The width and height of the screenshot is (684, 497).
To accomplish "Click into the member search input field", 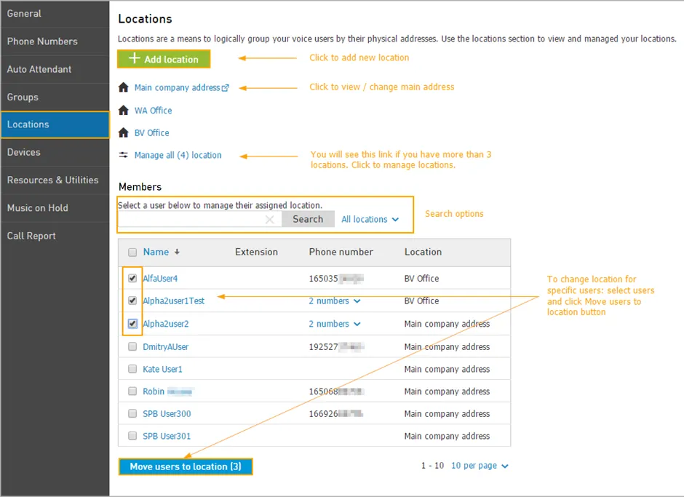I will coord(199,219).
